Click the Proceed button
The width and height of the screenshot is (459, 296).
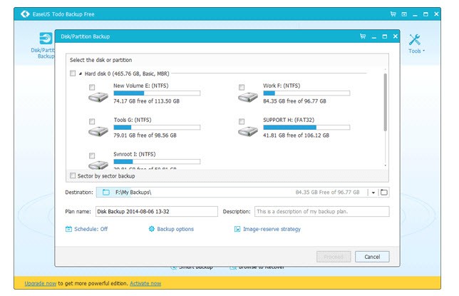[x=334, y=257]
